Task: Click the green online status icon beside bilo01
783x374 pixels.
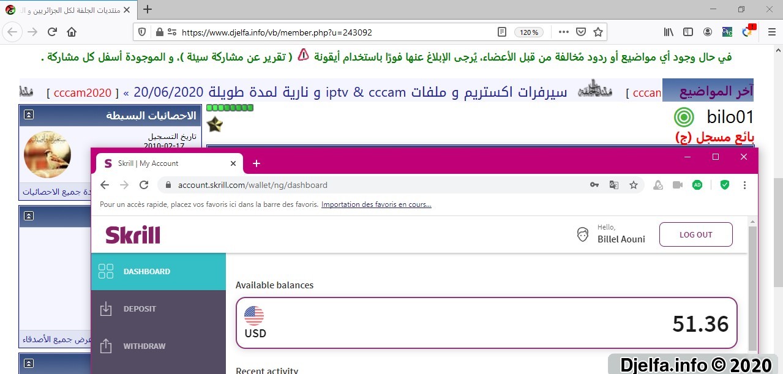Action: 684,116
